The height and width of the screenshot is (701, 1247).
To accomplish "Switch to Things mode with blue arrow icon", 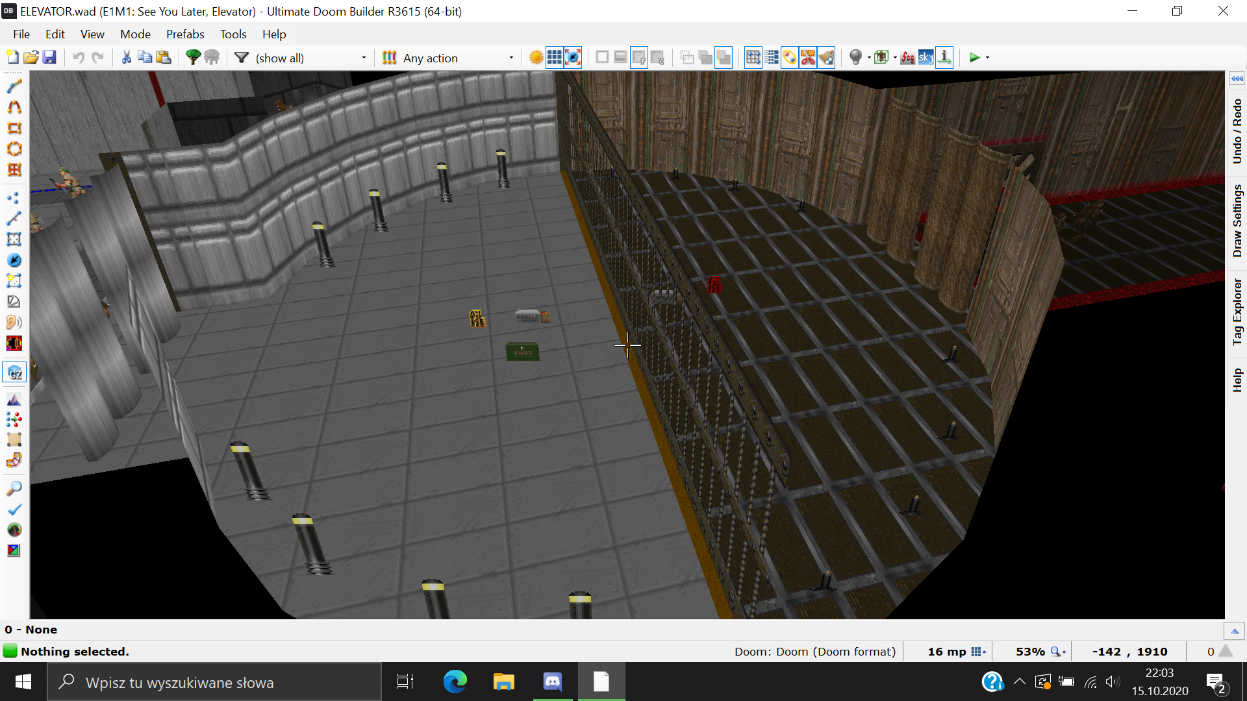I will (x=14, y=260).
